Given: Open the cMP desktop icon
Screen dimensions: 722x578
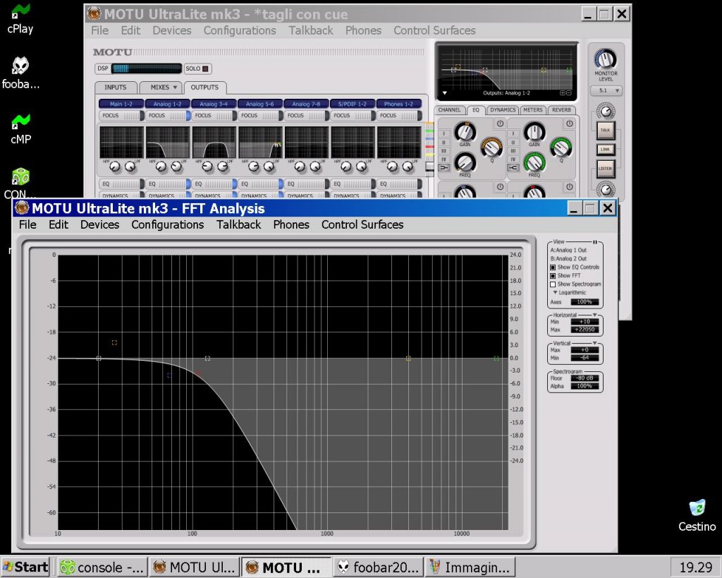Looking at the screenshot, I should click(20, 129).
